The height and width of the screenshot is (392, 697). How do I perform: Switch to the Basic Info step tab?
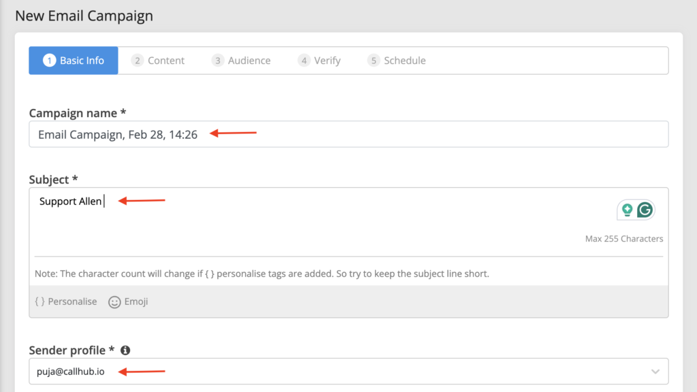click(x=74, y=61)
